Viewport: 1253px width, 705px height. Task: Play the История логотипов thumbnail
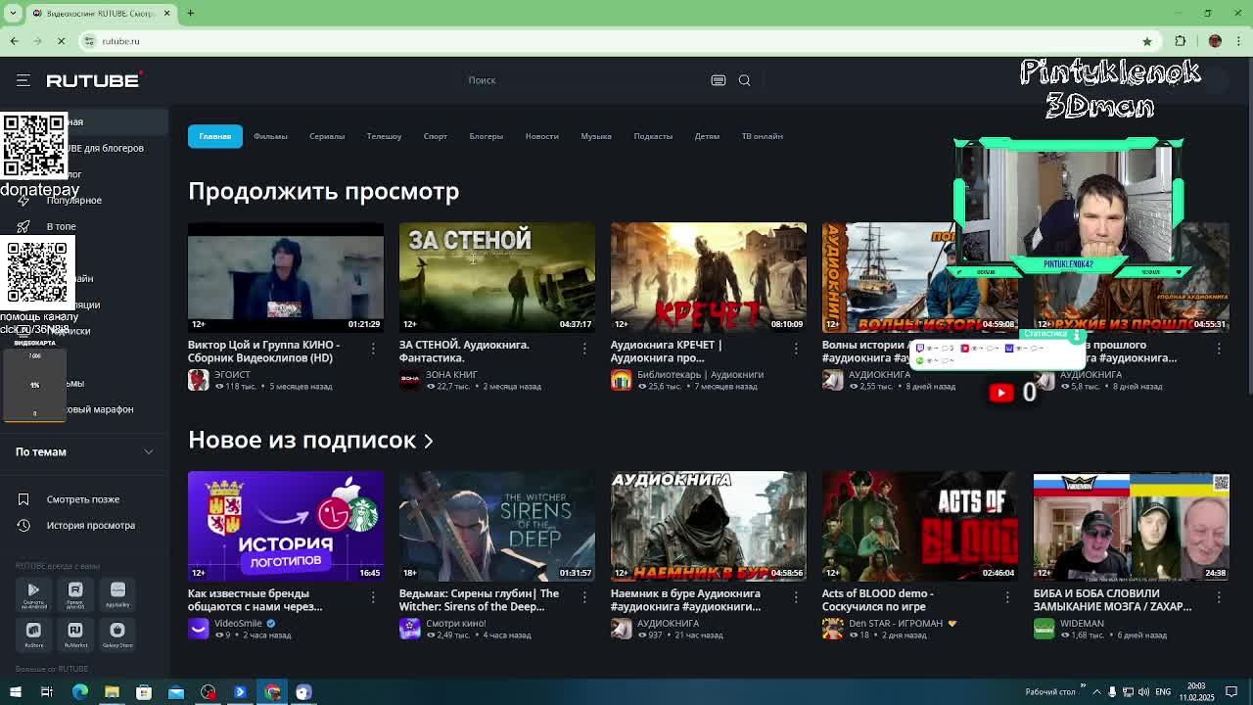point(286,526)
